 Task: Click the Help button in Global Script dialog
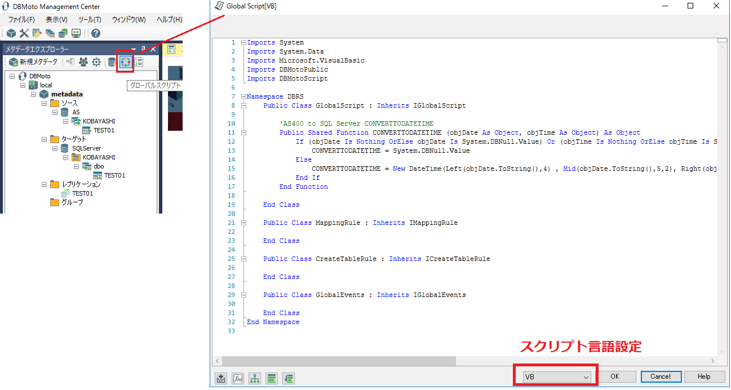(704, 376)
